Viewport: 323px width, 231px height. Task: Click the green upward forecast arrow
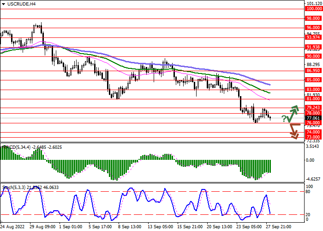pyautogui.click(x=293, y=111)
